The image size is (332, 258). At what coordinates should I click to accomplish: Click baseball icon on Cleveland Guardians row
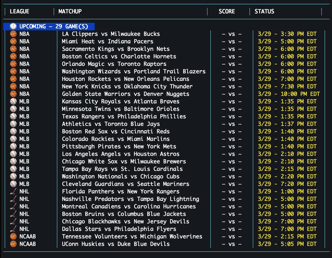(13, 184)
